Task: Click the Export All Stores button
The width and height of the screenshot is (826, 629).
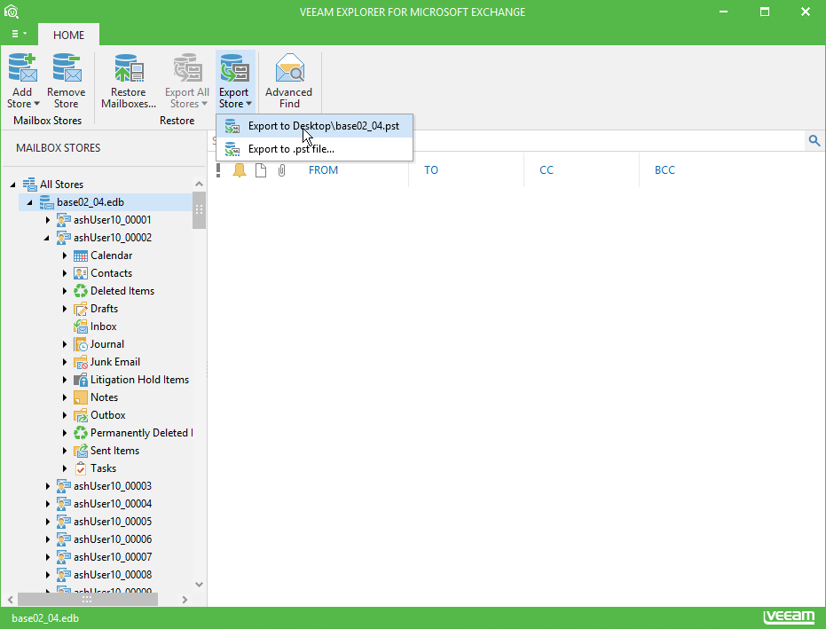Action: pyautogui.click(x=187, y=81)
